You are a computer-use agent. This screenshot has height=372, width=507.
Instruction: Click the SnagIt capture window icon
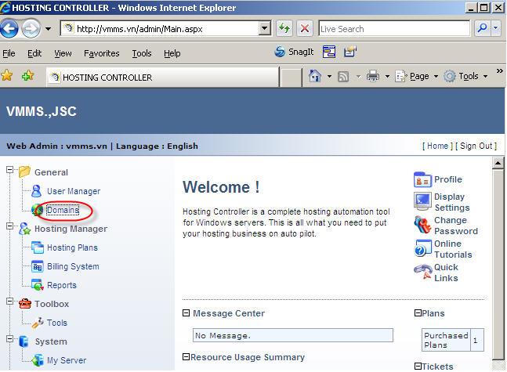coord(329,52)
